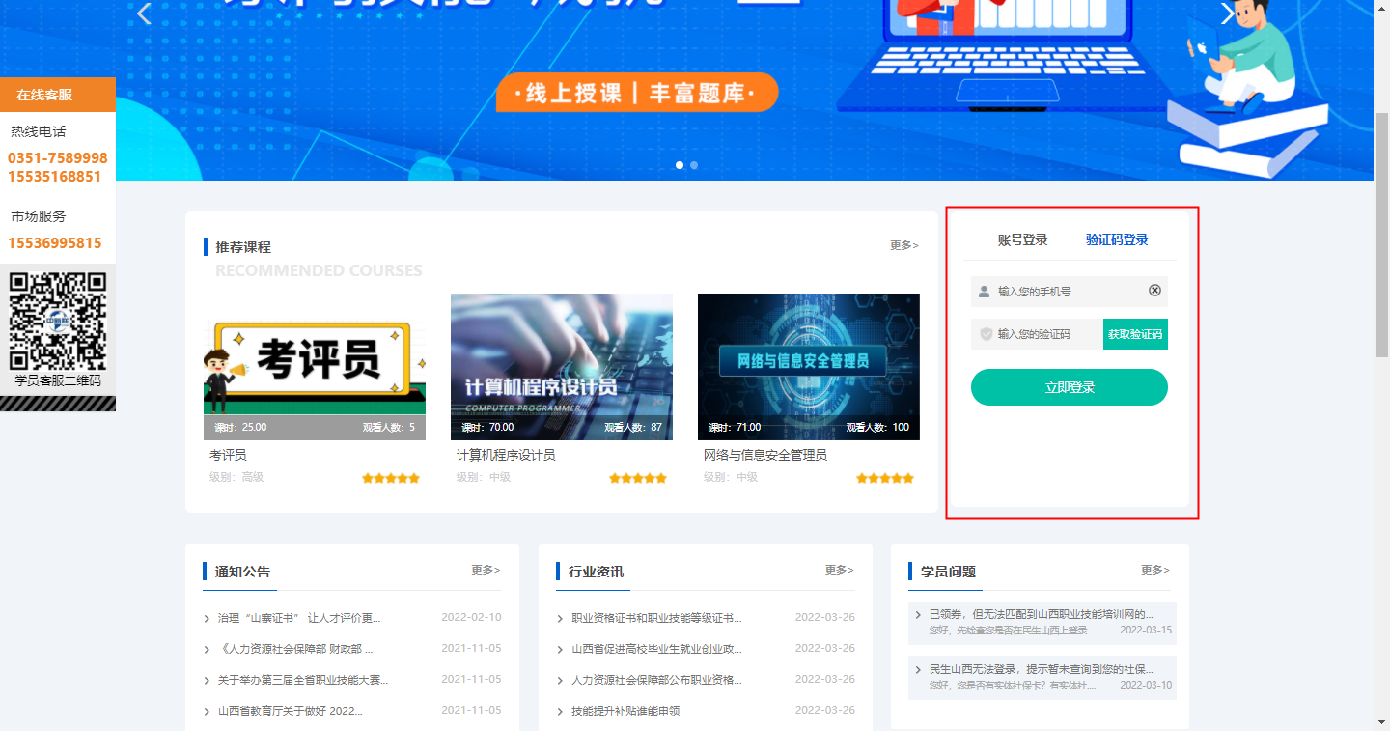1390x731 pixels.
Task: Open 更多 in 学员问题 section
Action: pos(1154,571)
